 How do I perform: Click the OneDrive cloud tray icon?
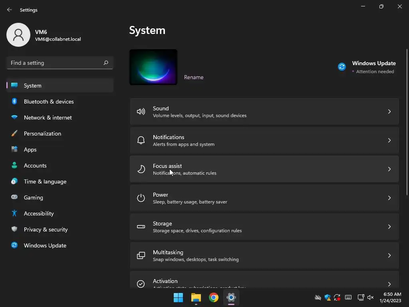pyautogui.click(x=318, y=297)
